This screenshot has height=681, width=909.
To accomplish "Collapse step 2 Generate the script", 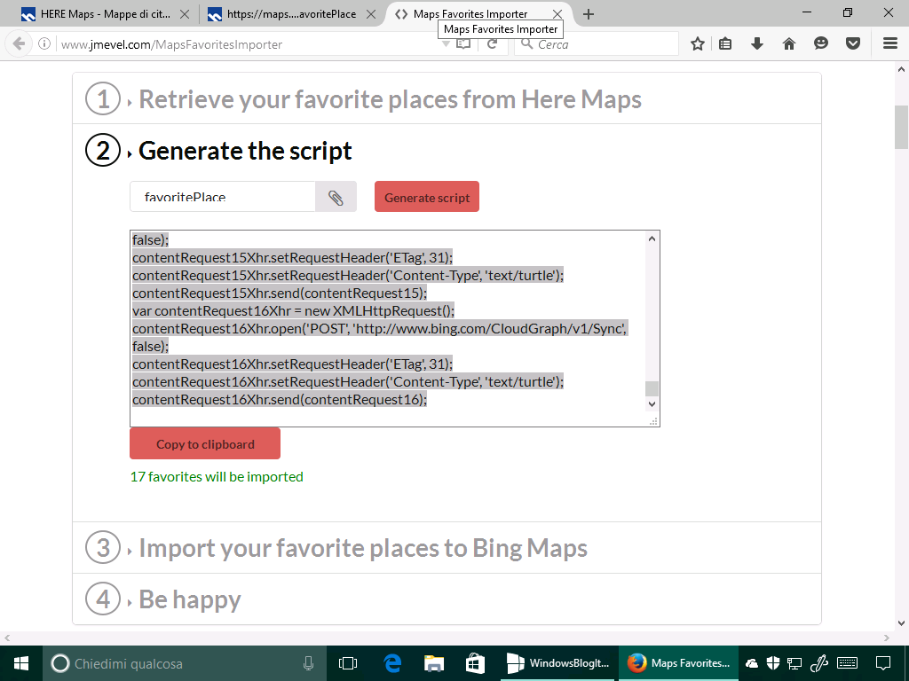I will [245, 151].
